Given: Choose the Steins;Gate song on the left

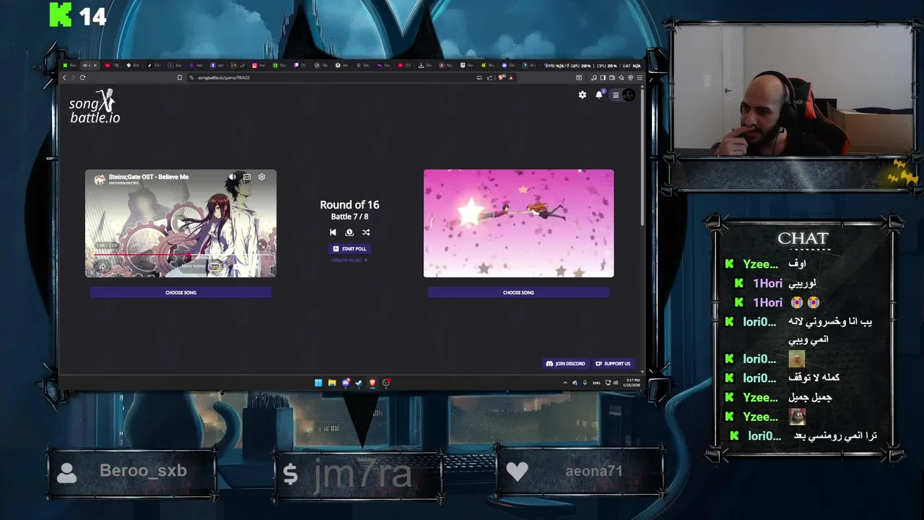Looking at the screenshot, I should coord(180,292).
